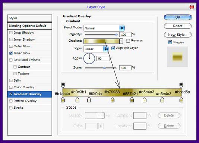Disable the Inner Glow checkbox

pos(11,53)
